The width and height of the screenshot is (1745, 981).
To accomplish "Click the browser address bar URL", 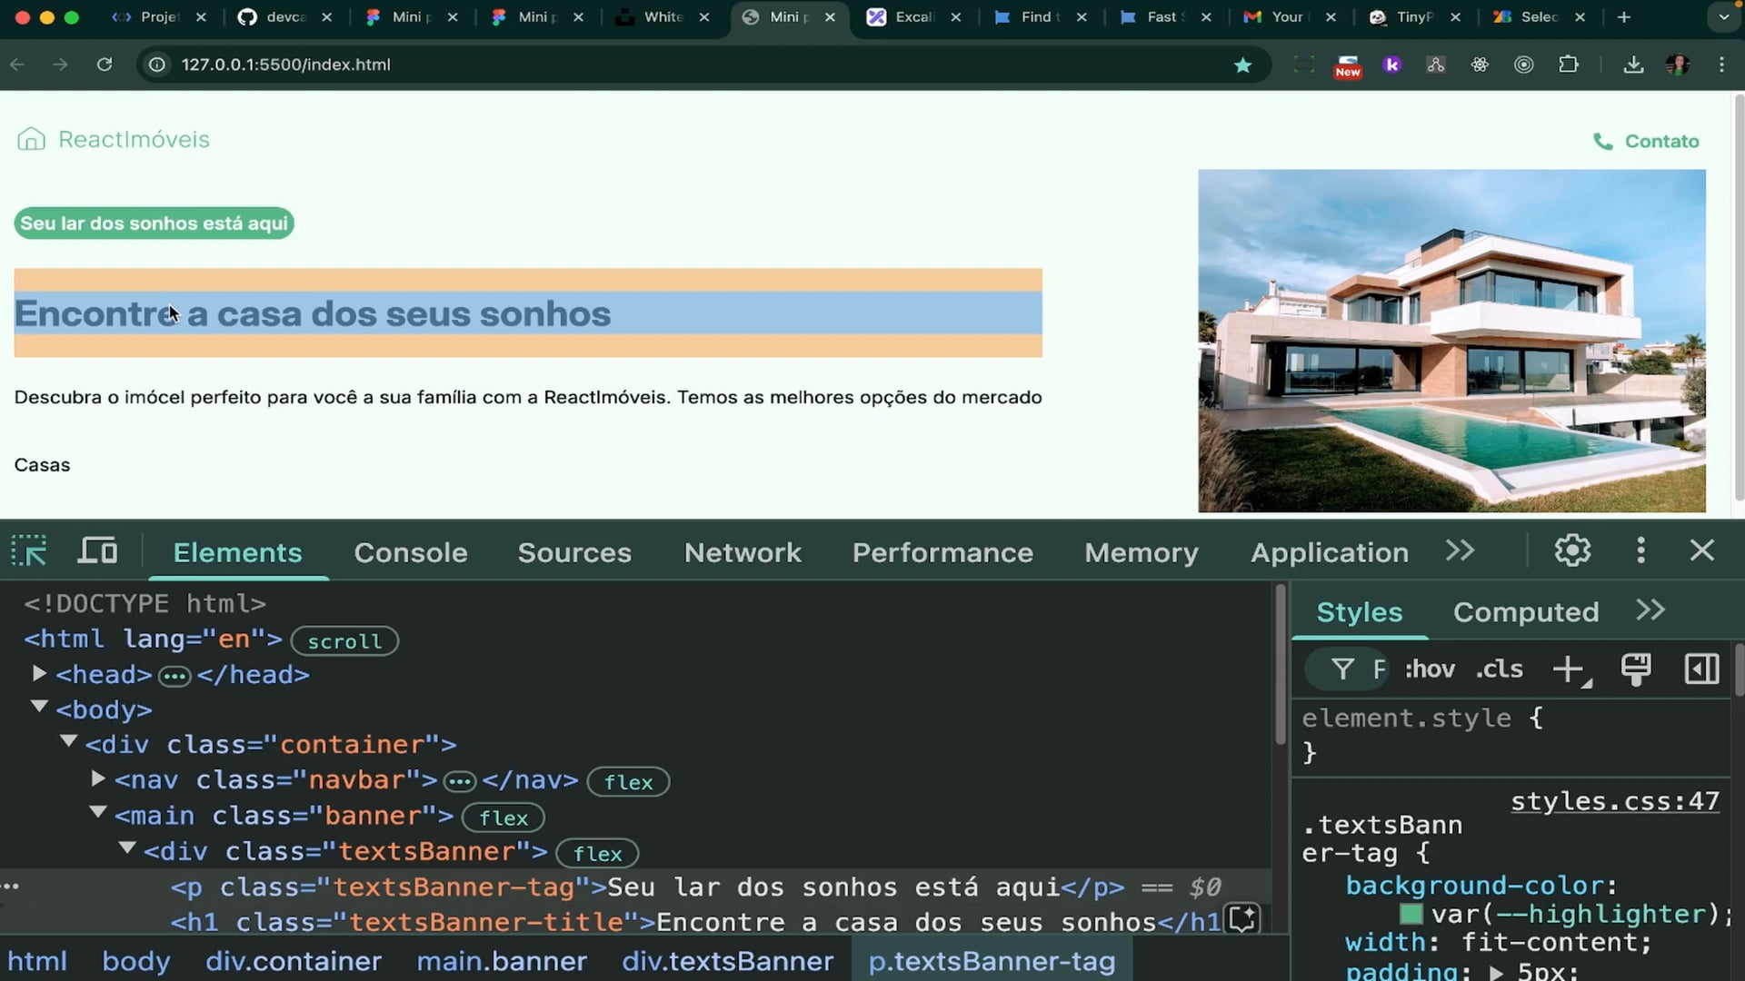I will (x=285, y=64).
